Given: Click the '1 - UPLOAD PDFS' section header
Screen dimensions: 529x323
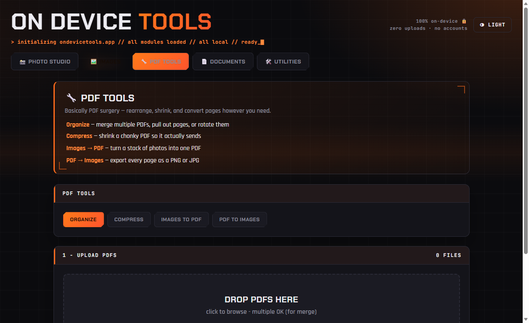Looking at the screenshot, I should (90, 255).
